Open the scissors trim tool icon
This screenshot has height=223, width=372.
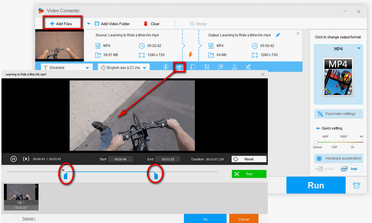tap(179, 67)
